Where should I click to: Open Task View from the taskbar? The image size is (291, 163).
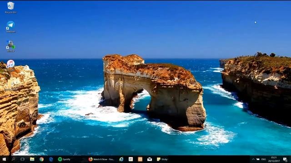click(22, 159)
